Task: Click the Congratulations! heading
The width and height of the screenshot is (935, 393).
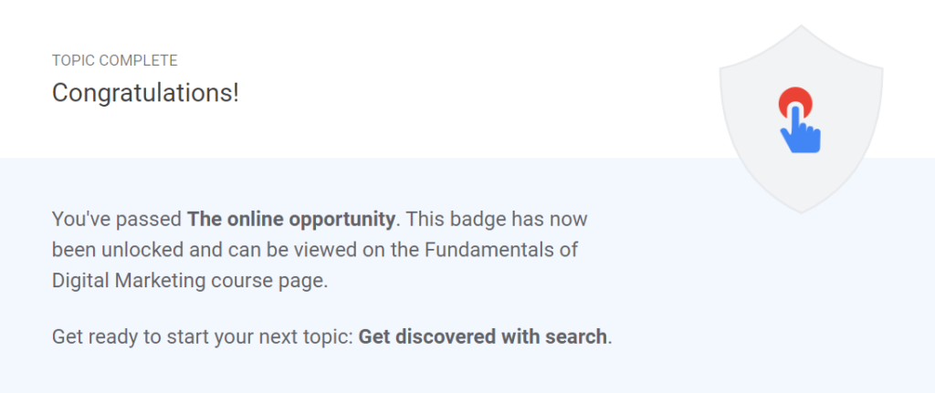Action: 145,93
